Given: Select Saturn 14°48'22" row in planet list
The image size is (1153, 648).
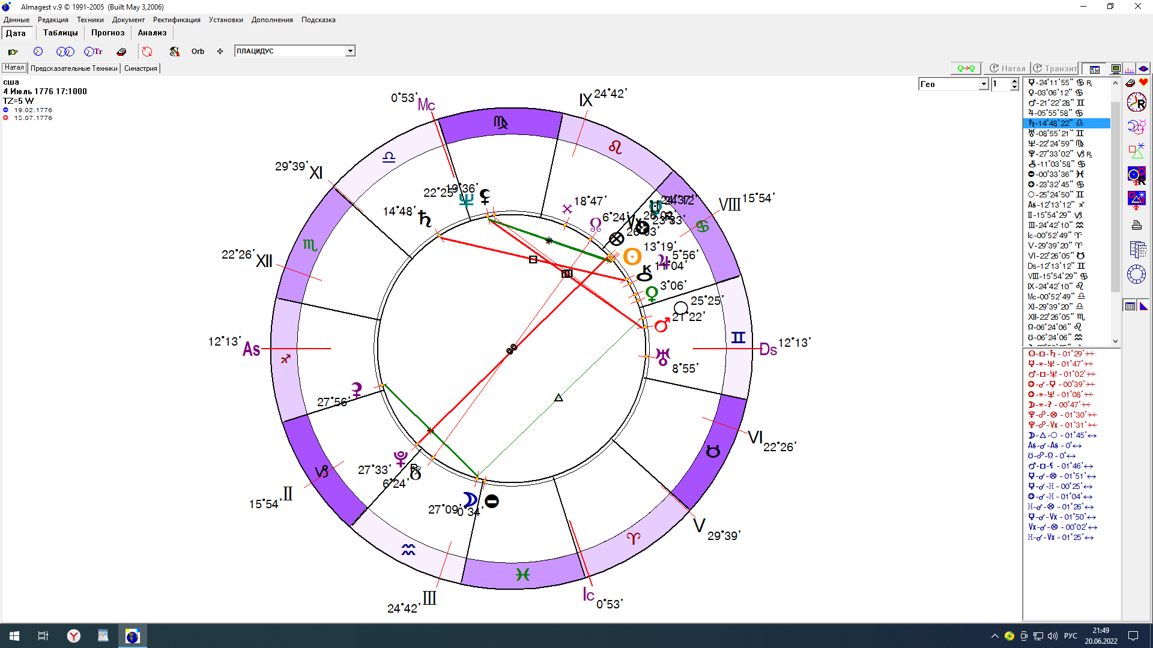Looking at the screenshot, I should coord(1067,123).
